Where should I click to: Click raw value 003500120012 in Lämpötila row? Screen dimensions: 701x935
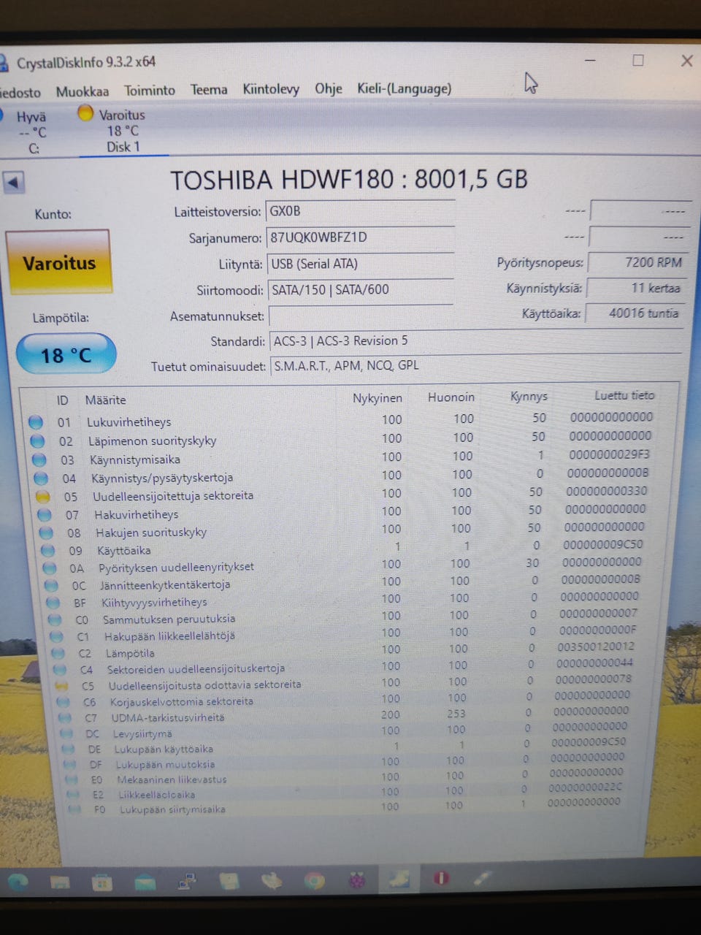595,646
